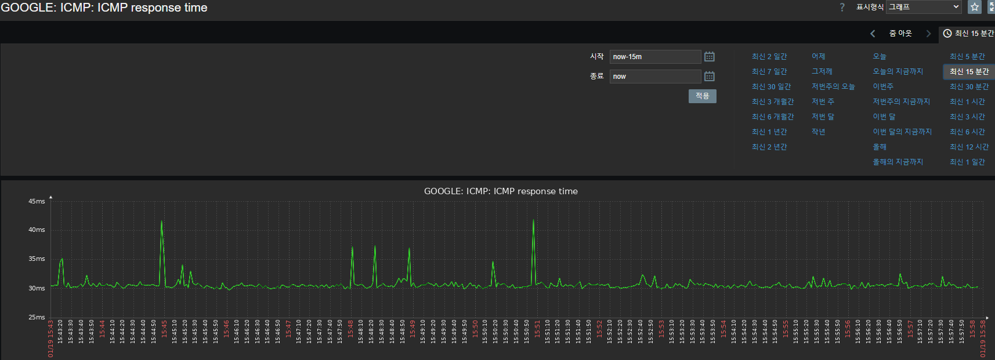Select 최신 2 일간 range
The image size is (995, 360).
(769, 57)
